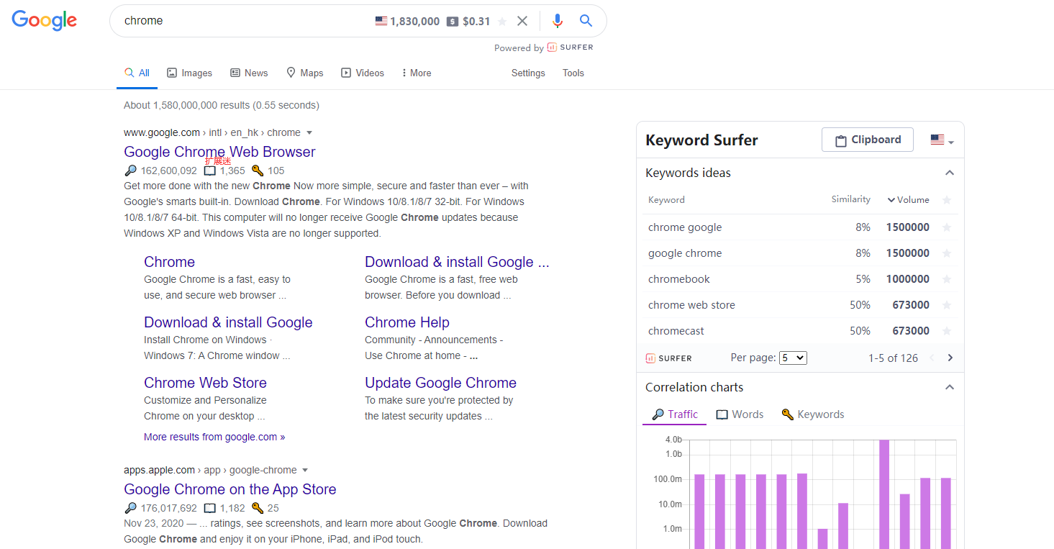Click the tallest bar in traffic chart
Screen dimensions: 1054x549
point(884,494)
